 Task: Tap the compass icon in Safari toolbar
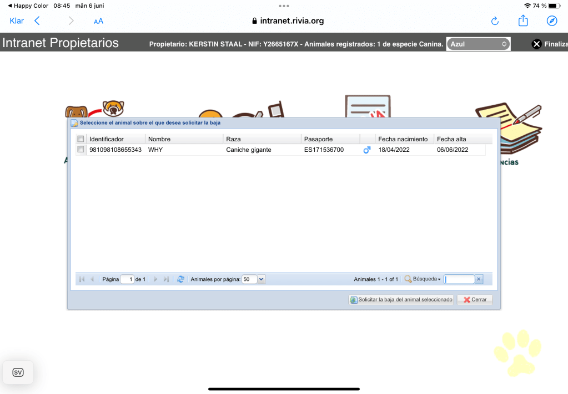pyautogui.click(x=551, y=21)
